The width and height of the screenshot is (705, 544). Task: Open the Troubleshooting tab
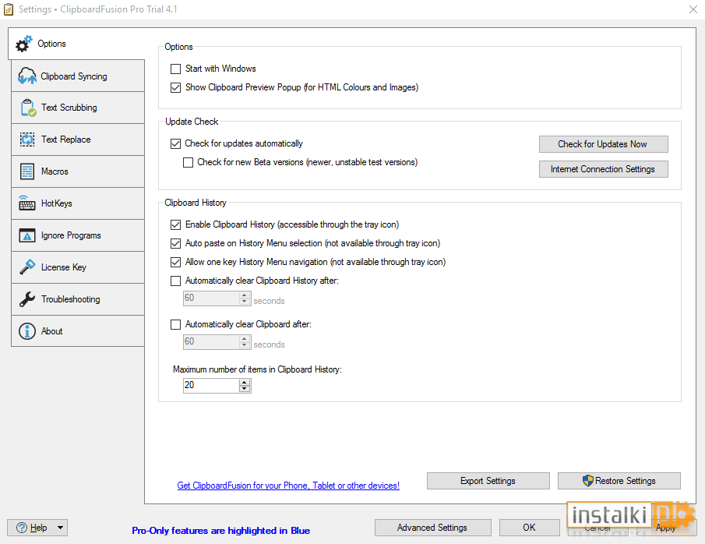78,299
